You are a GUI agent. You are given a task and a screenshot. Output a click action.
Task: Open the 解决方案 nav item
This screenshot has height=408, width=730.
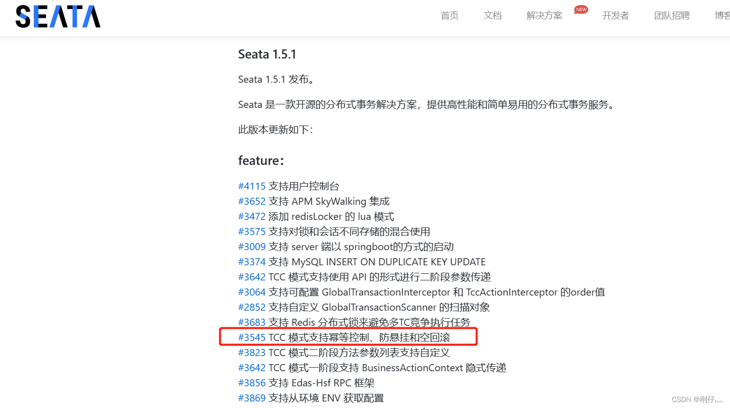click(x=544, y=16)
